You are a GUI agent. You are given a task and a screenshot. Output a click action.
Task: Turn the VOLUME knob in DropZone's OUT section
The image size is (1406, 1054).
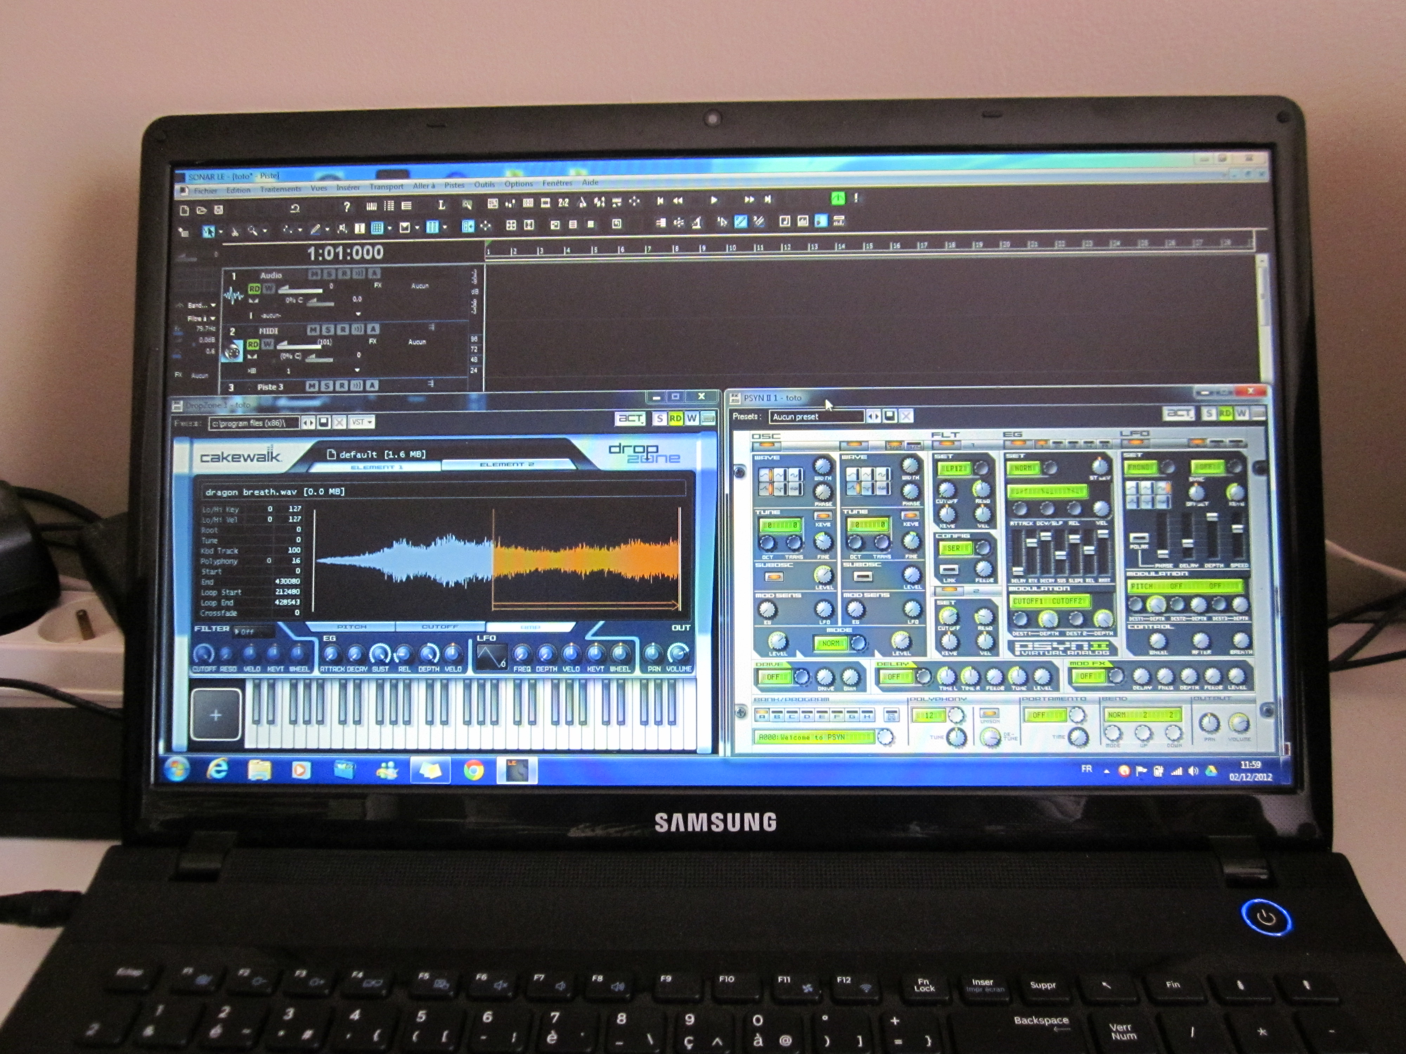point(679,654)
